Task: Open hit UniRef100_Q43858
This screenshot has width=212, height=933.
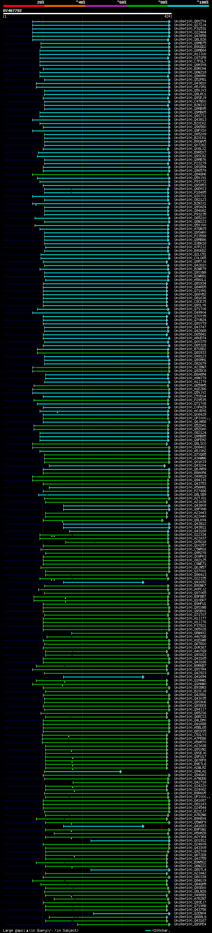Action: click(x=190, y=36)
